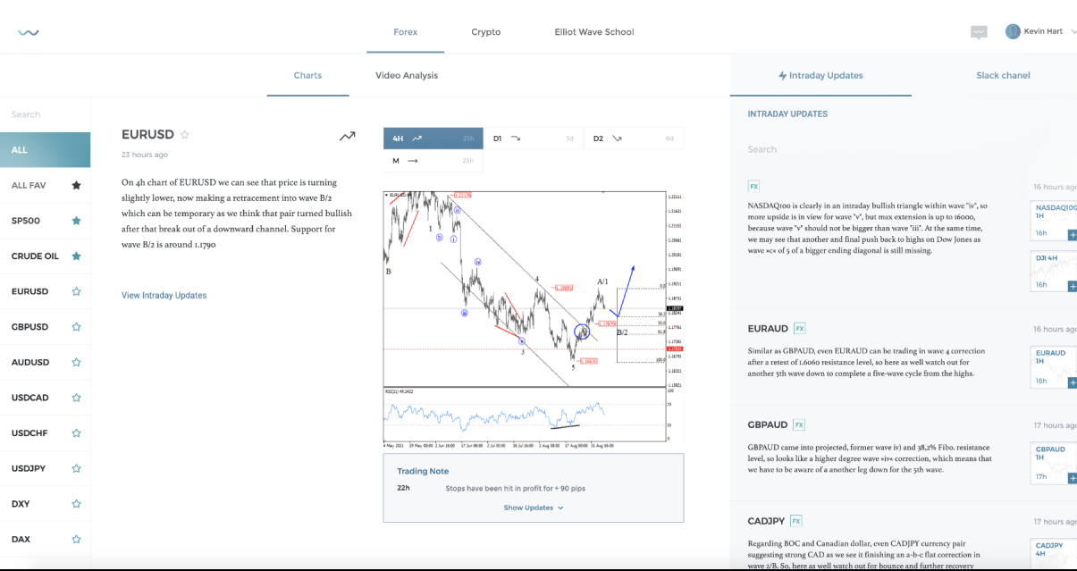Favorite USDCAD star in sidebar

(77, 398)
